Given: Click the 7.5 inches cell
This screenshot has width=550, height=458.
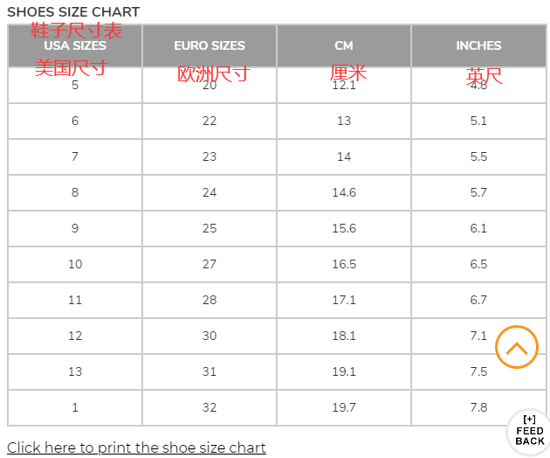Looking at the screenshot, I should 478,371.
